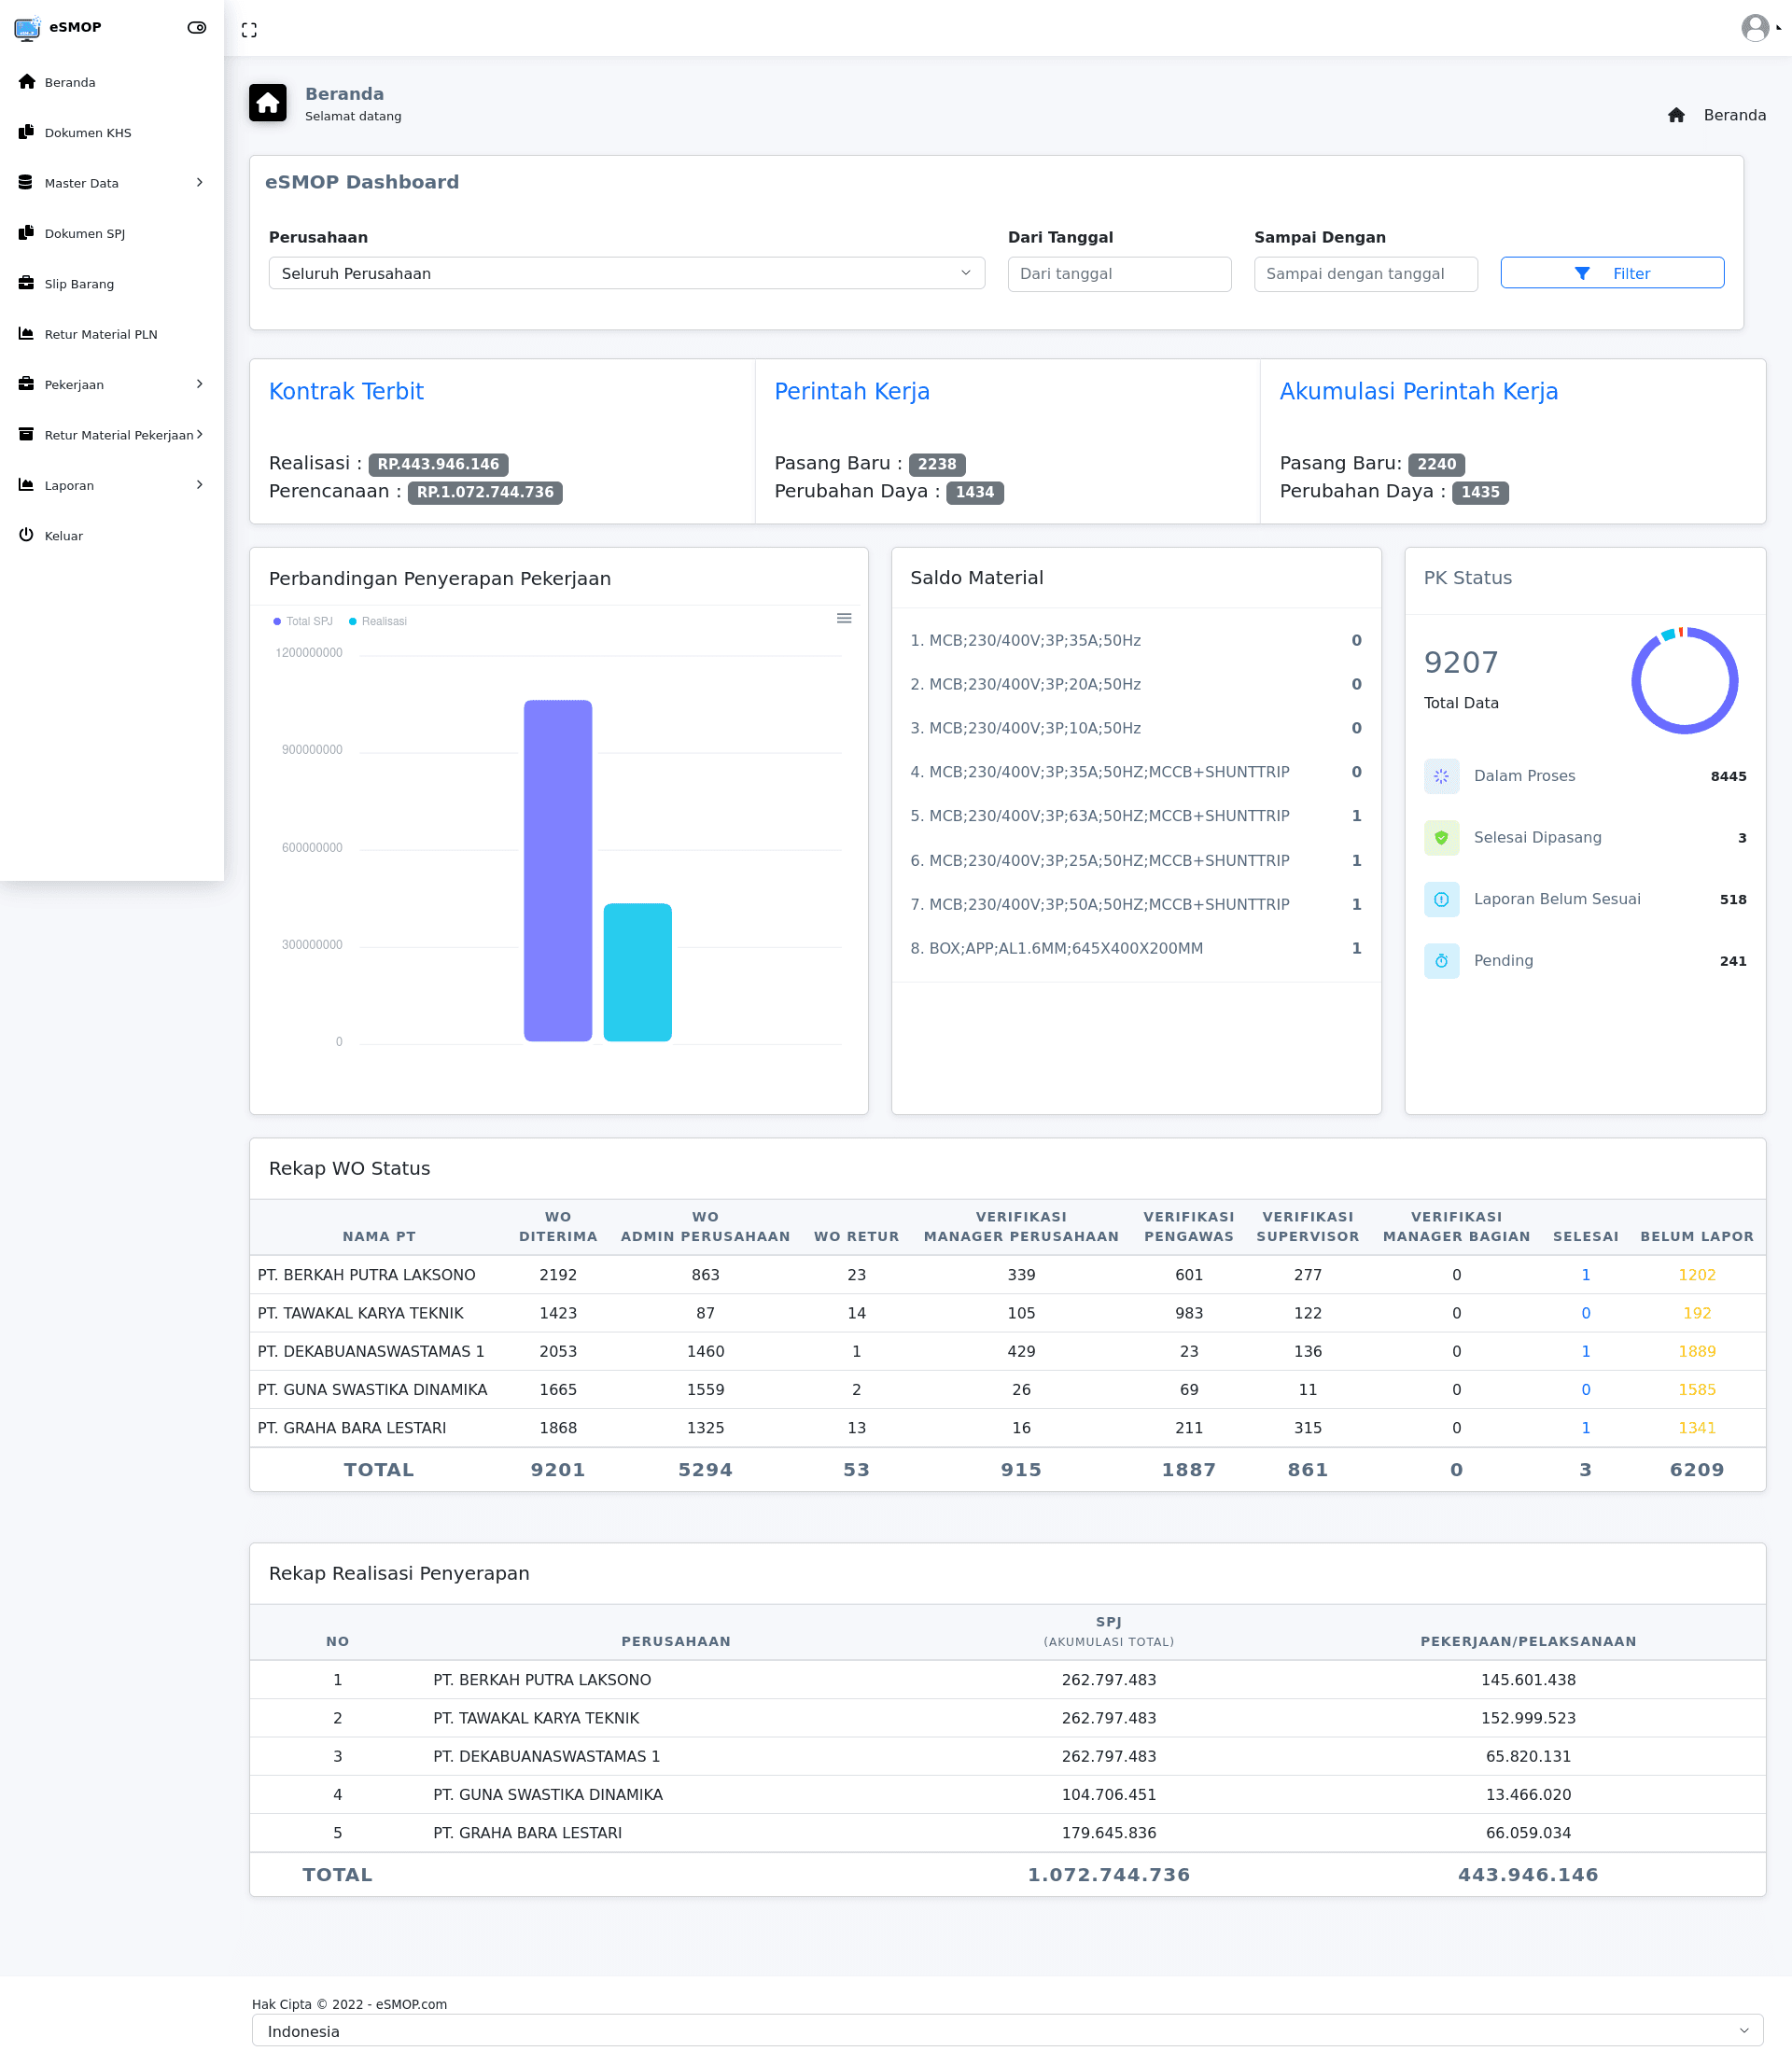Toggle the sidebar collapse switch

pyautogui.click(x=197, y=28)
